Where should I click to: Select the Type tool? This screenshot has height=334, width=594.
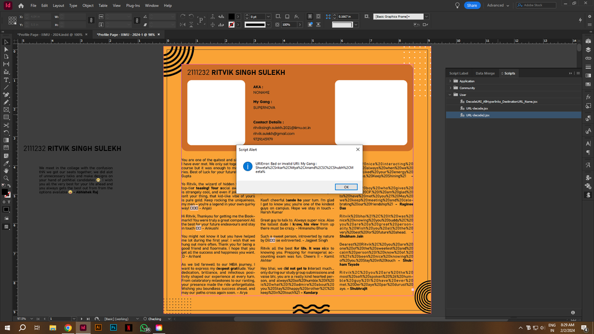click(x=6, y=80)
